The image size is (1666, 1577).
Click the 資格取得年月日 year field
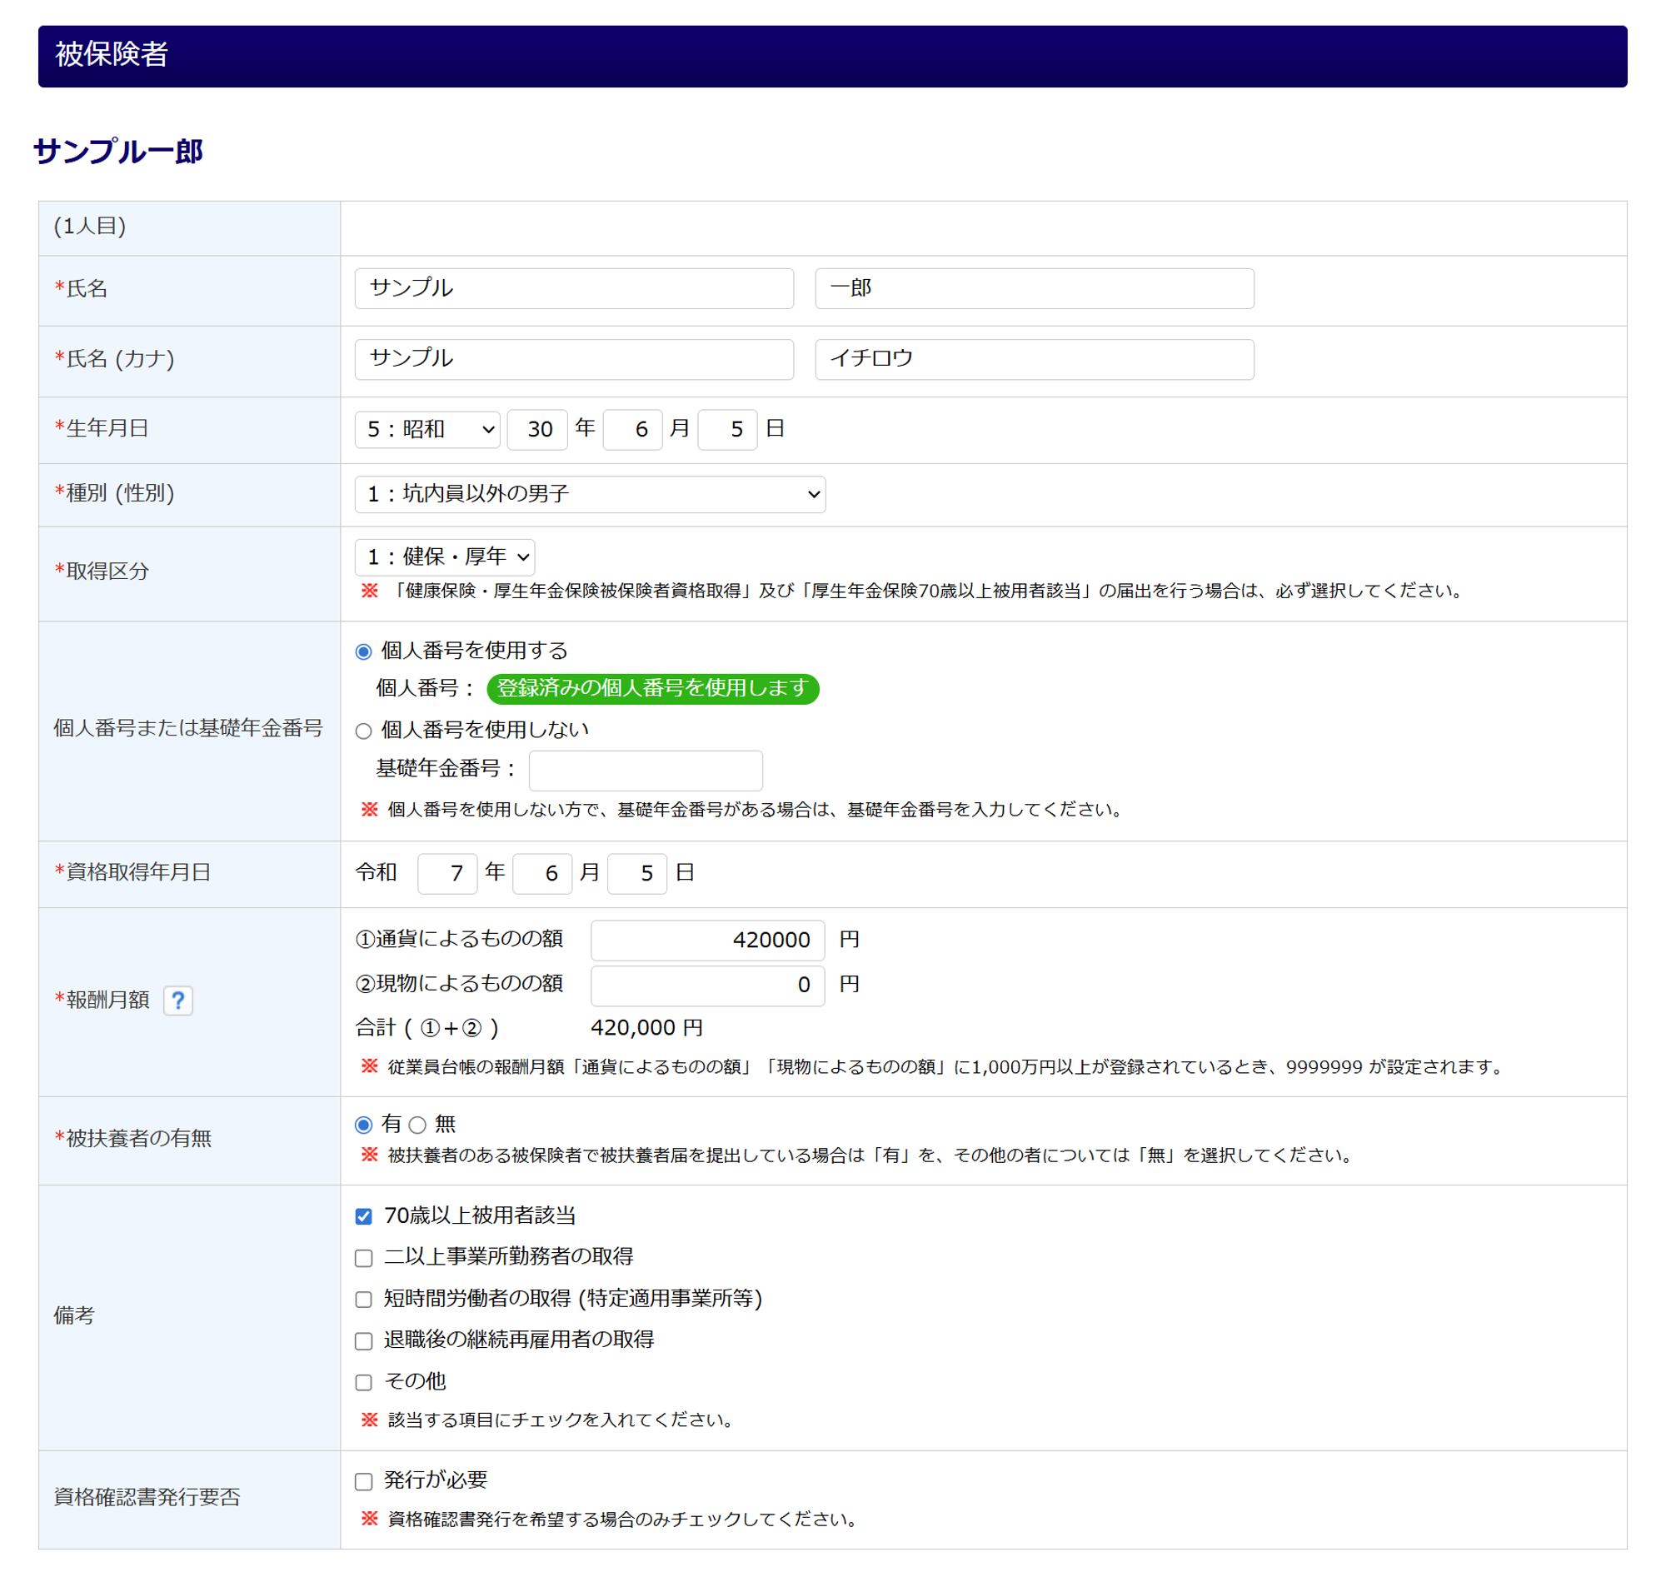[x=447, y=873]
